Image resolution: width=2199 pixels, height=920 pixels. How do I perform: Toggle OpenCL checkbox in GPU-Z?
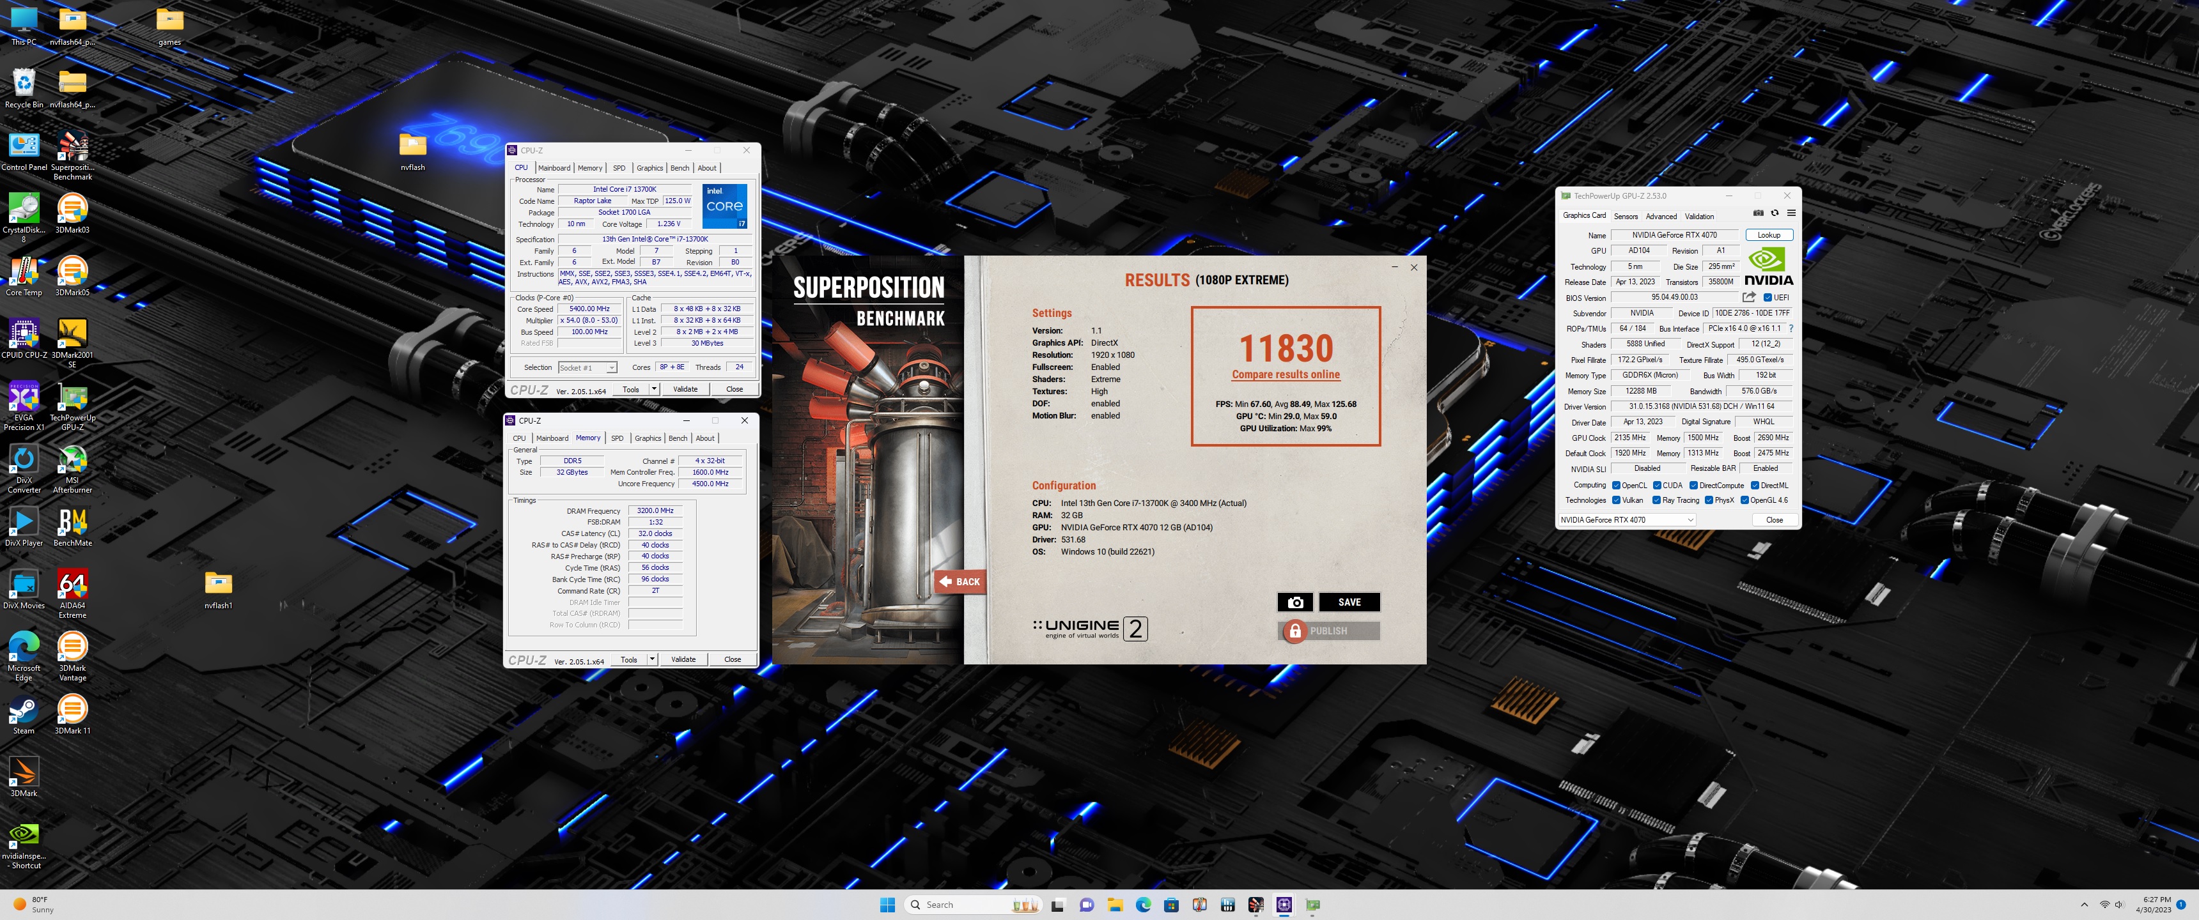1615,486
